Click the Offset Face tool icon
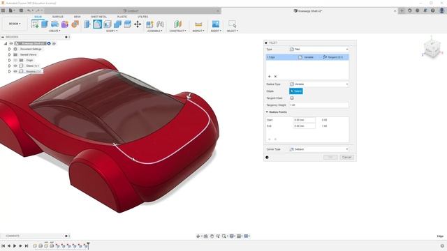The width and height of the screenshot is (447, 251). pos(127,24)
